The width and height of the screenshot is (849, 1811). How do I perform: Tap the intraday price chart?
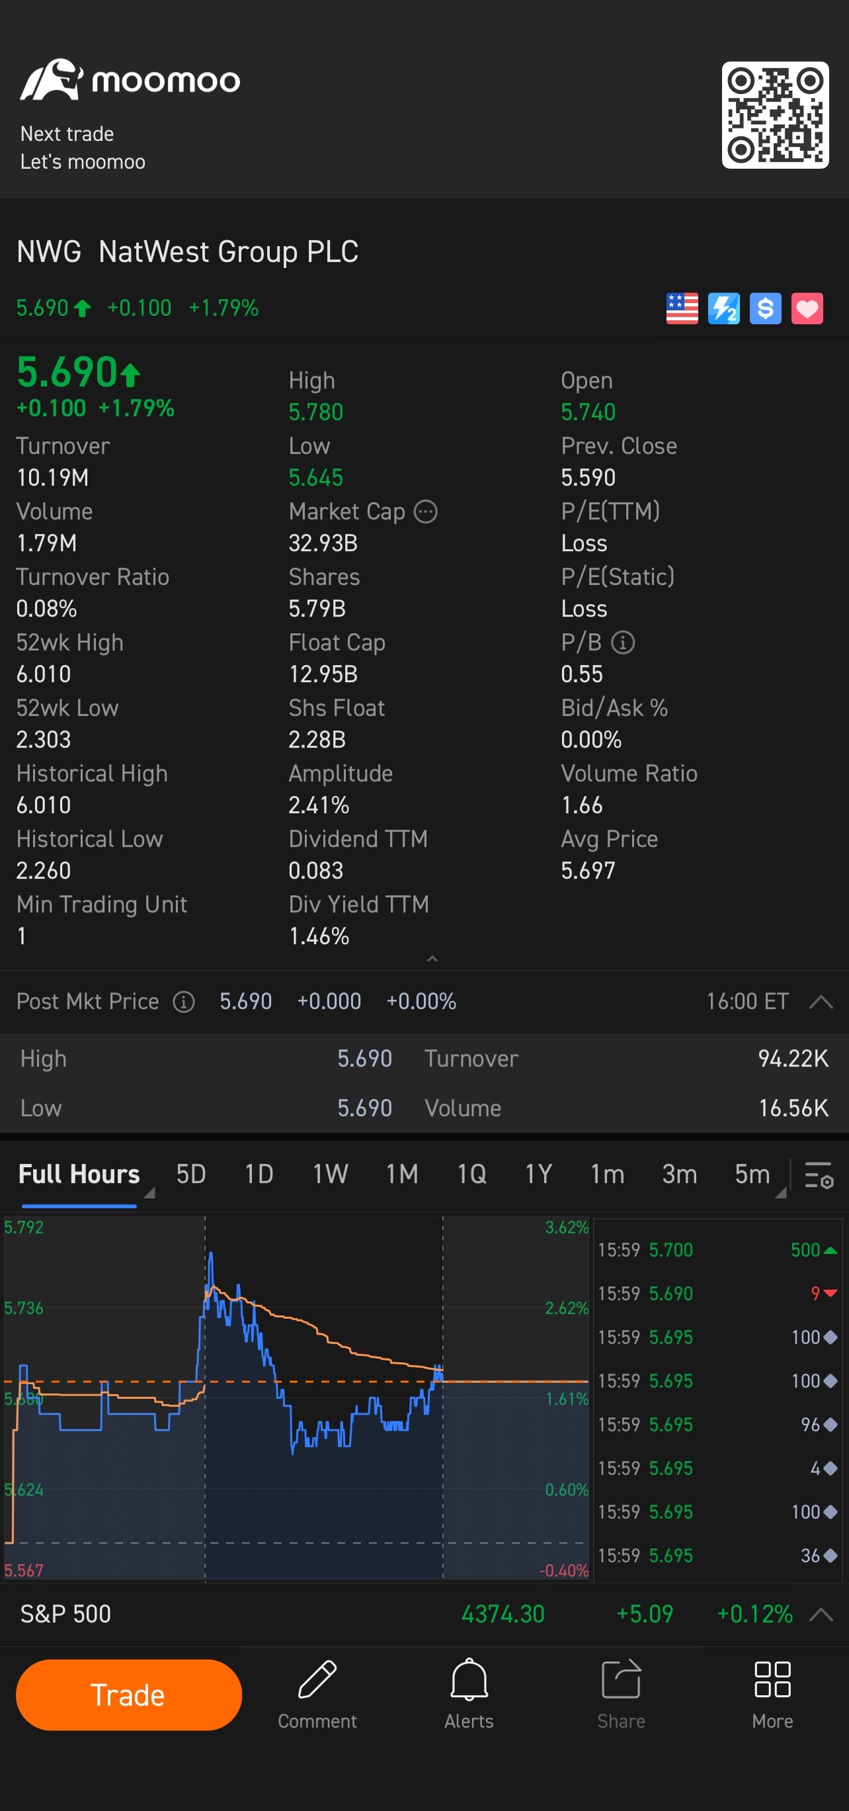coord(296,1398)
